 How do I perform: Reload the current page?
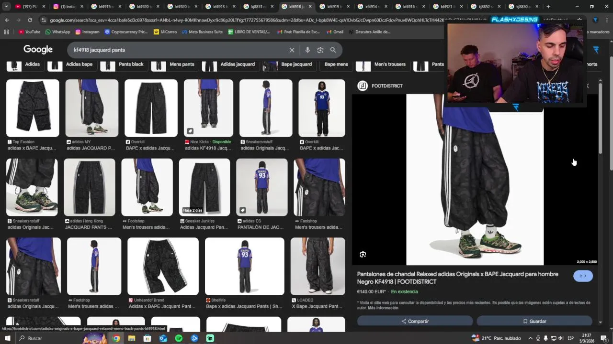30,20
